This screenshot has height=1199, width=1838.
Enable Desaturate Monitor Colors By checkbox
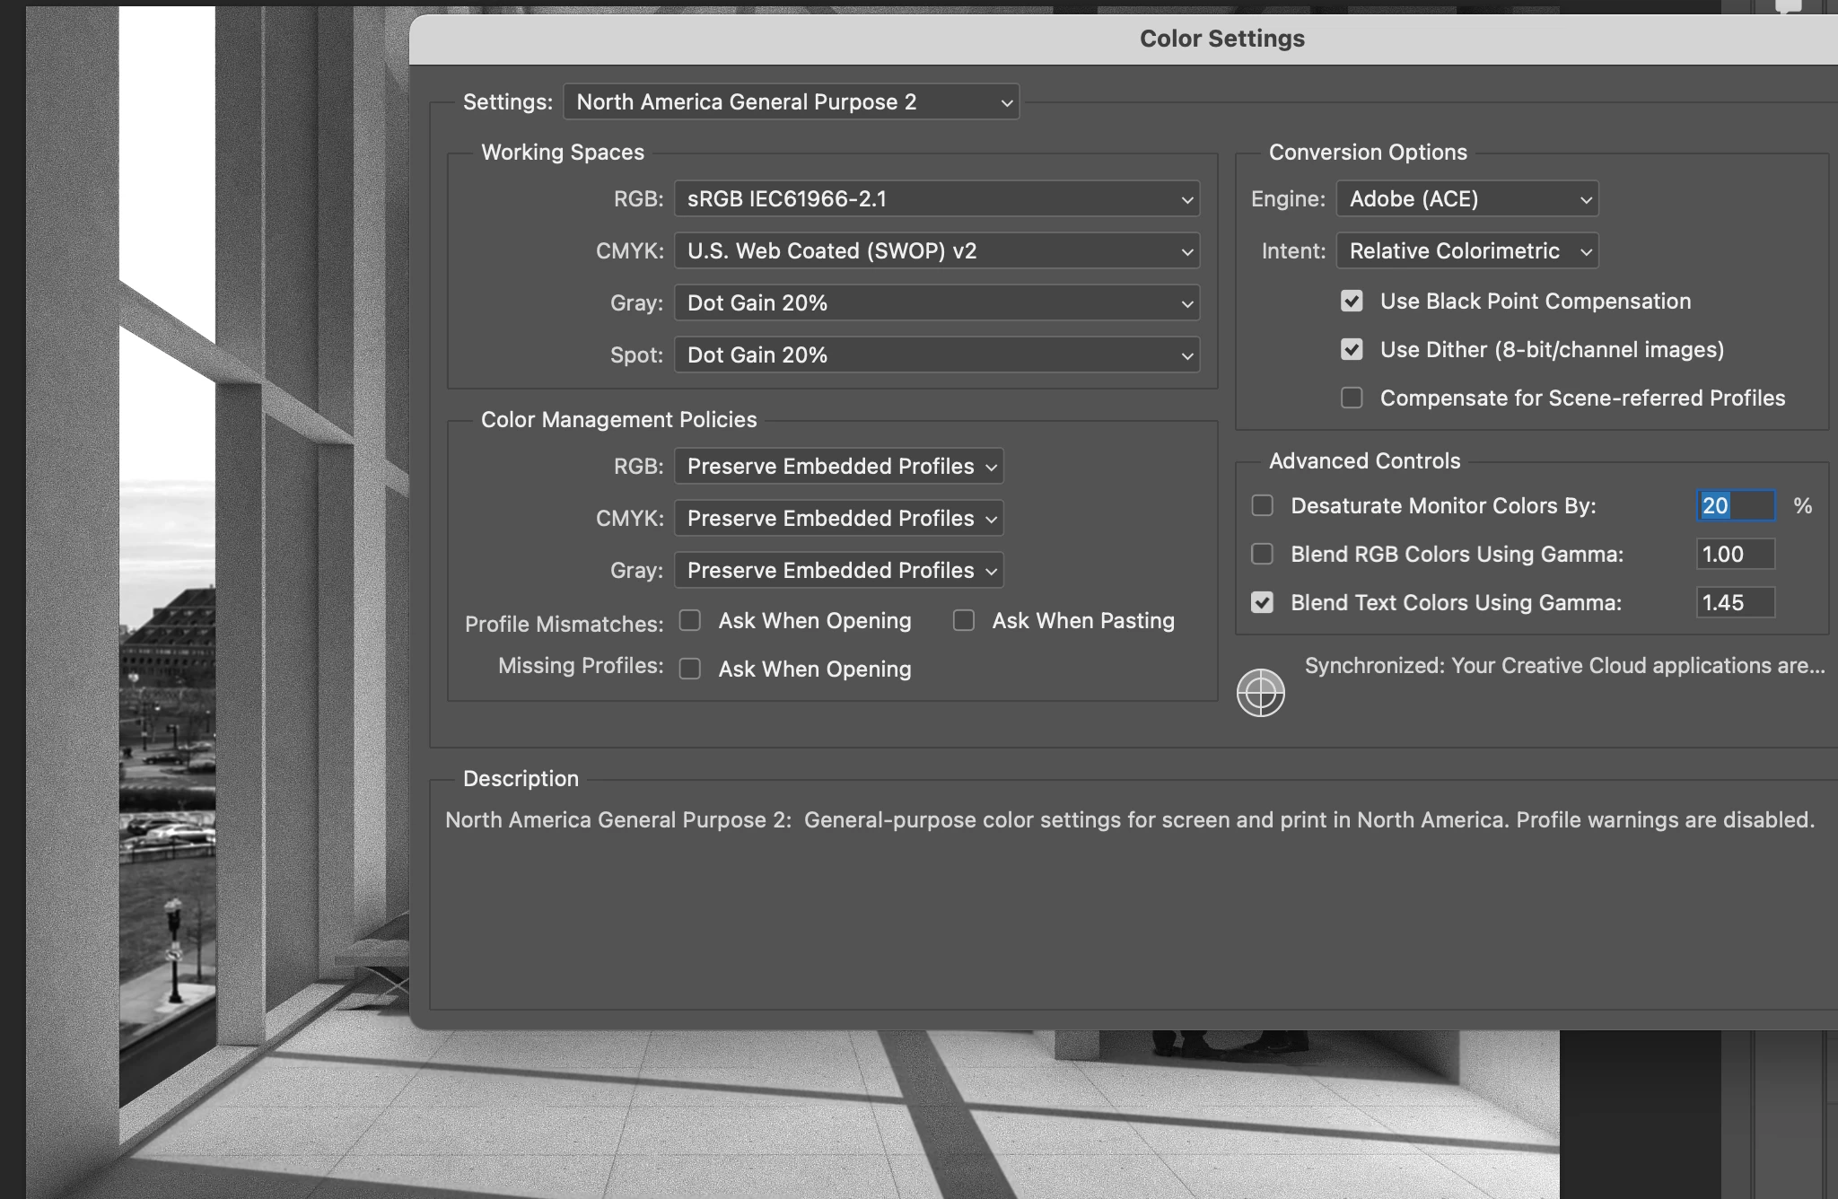(x=1262, y=506)
